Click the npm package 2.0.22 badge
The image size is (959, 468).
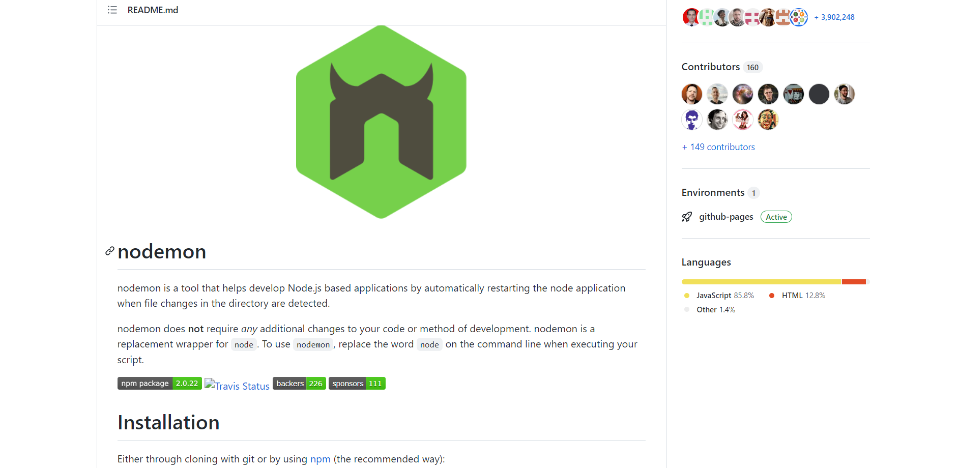coord(160,384)
